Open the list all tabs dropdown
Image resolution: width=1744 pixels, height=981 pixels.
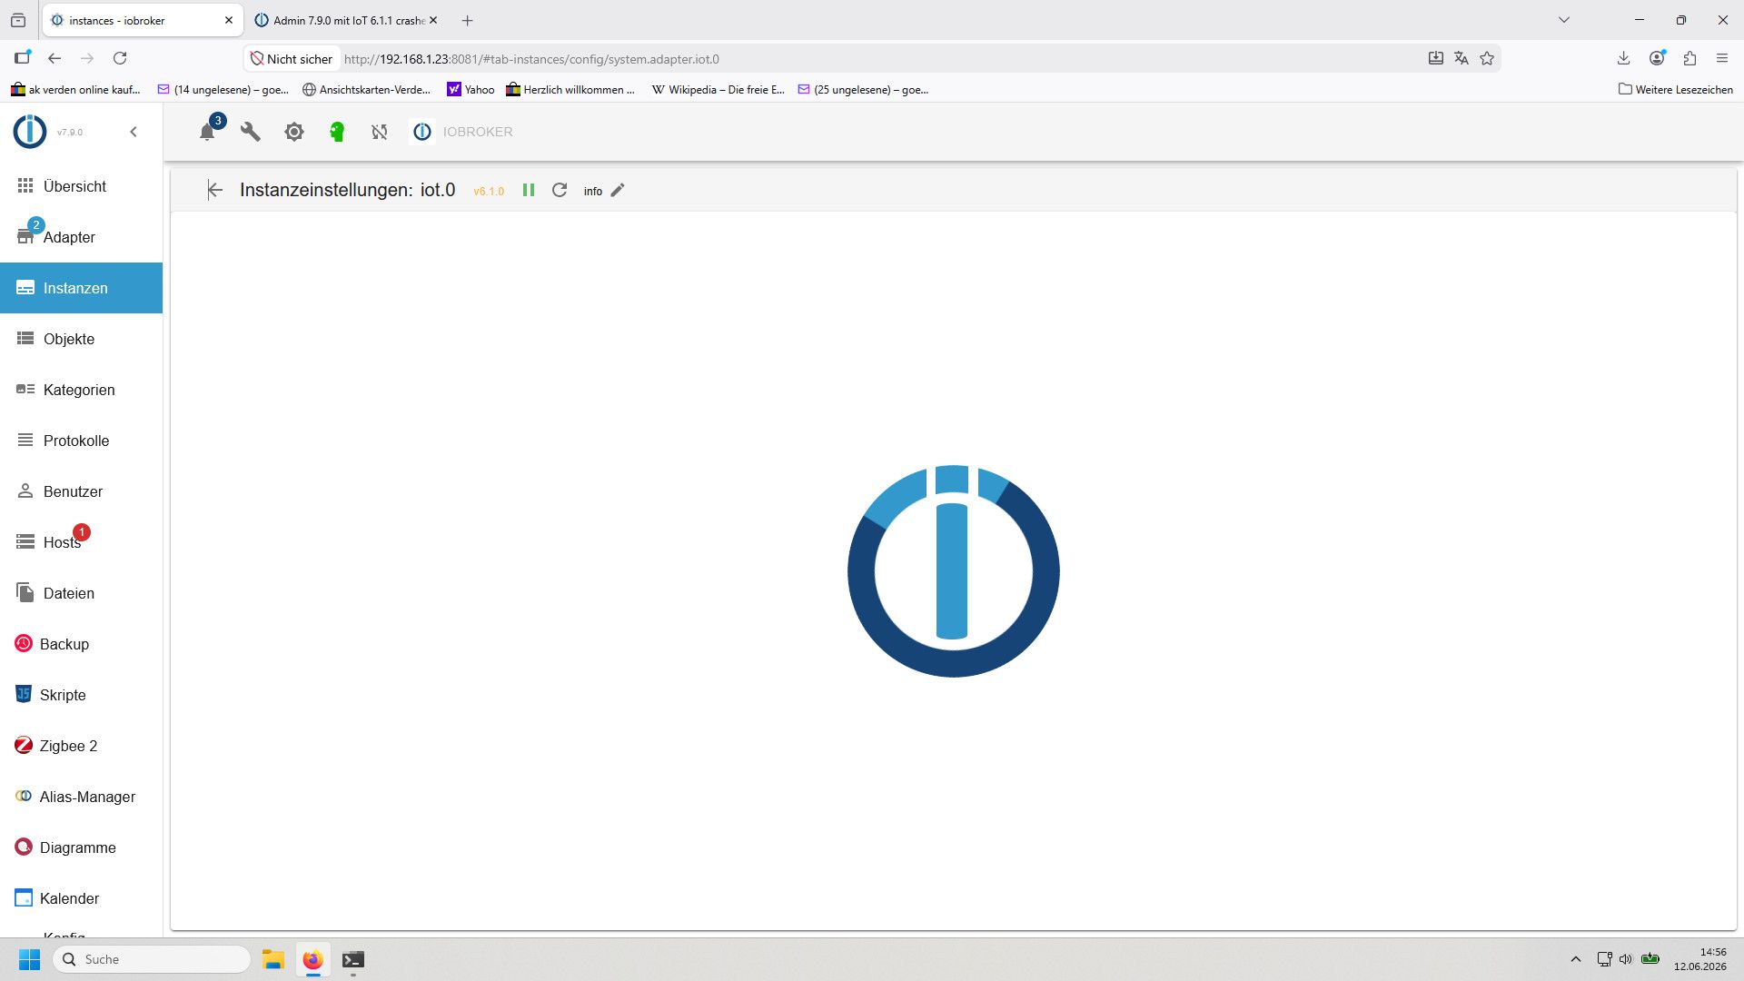coord(1564,20)
